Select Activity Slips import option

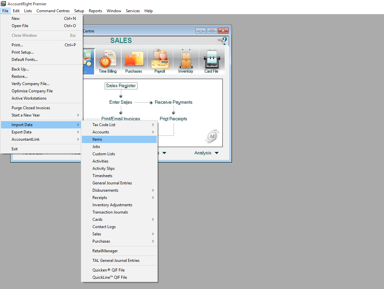point(119,169)
